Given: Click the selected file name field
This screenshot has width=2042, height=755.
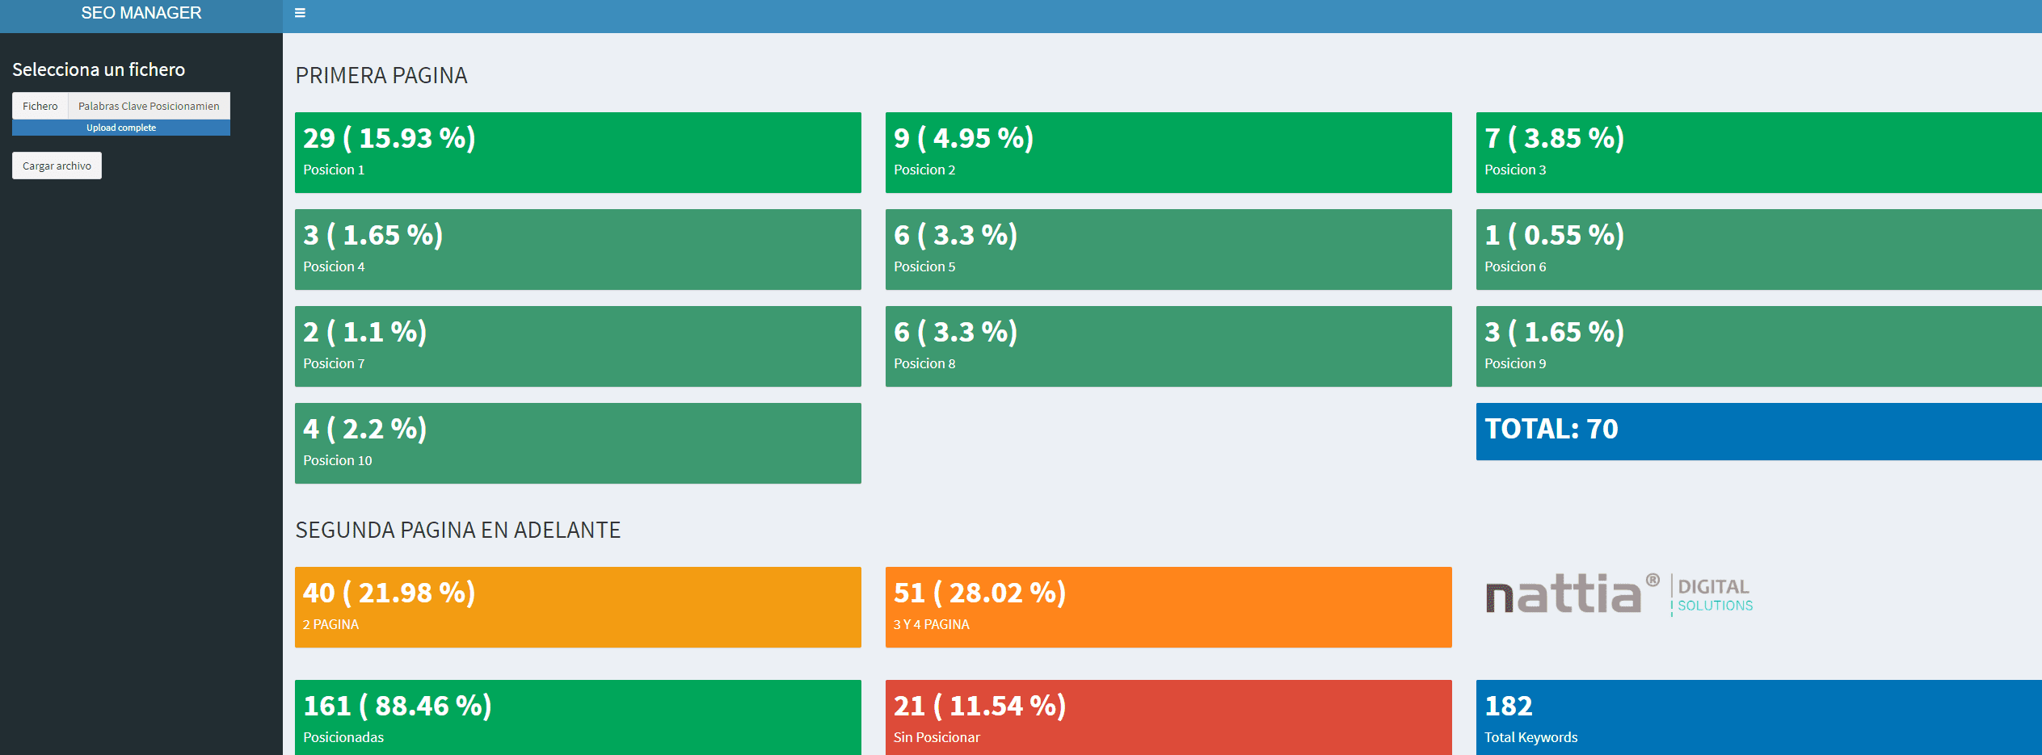Looking at the screenshot, I should point(149,106).
